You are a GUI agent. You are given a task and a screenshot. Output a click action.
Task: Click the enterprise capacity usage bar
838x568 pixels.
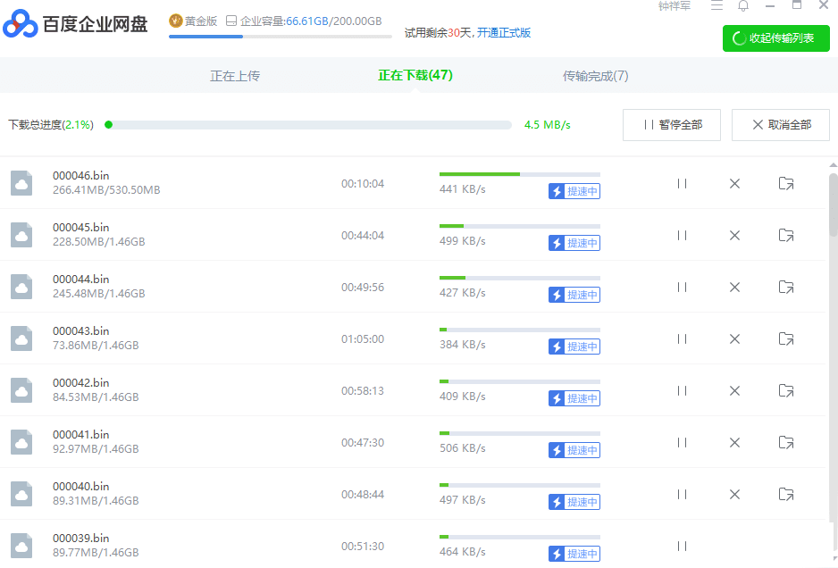click(280, 37)
